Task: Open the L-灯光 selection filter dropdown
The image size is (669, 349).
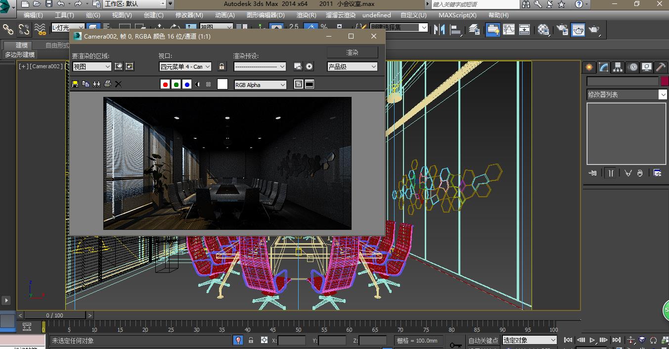Action: pos(68,28)
